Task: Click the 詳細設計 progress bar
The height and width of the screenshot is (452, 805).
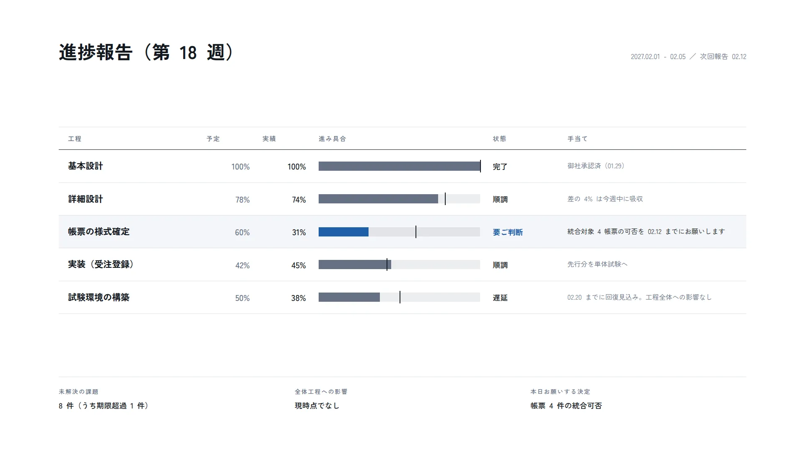Action: [399, 199]
